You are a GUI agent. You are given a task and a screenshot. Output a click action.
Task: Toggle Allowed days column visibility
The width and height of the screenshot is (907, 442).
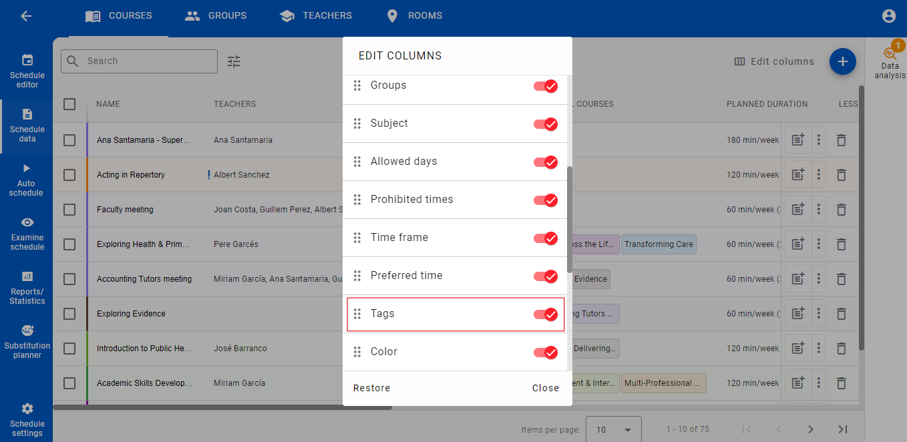point(545,162)
